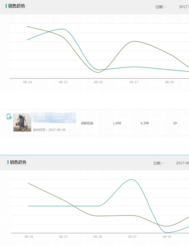Select the 08-17 label on upper chart axis

134,82
